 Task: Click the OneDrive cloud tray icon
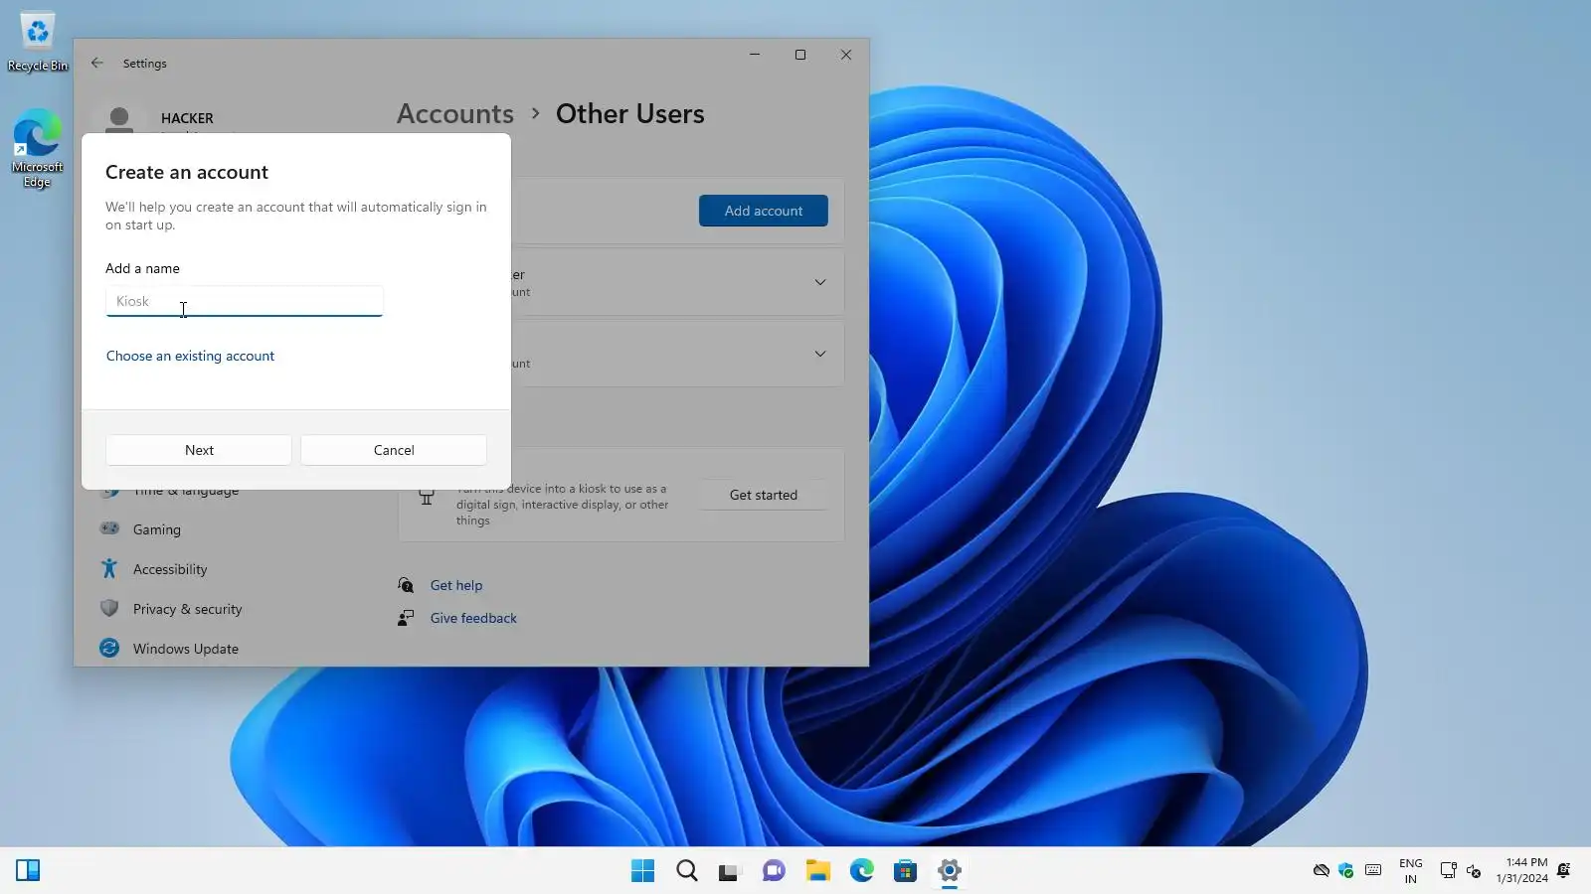click(x=1322, y=871)
